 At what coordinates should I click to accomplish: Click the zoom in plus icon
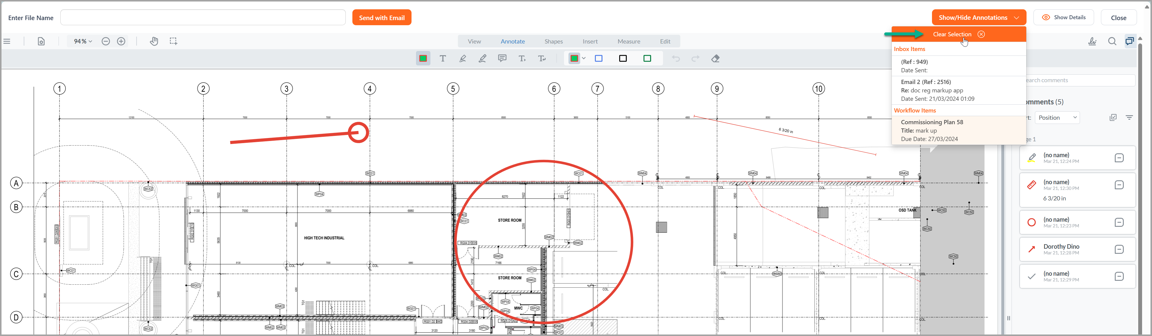121,41
